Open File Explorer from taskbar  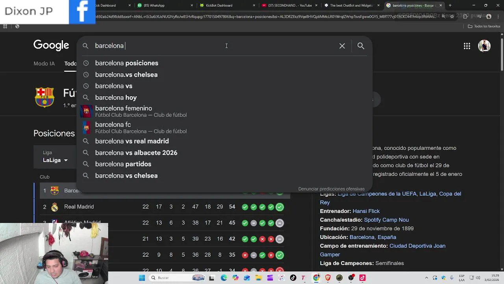[258, 278]
